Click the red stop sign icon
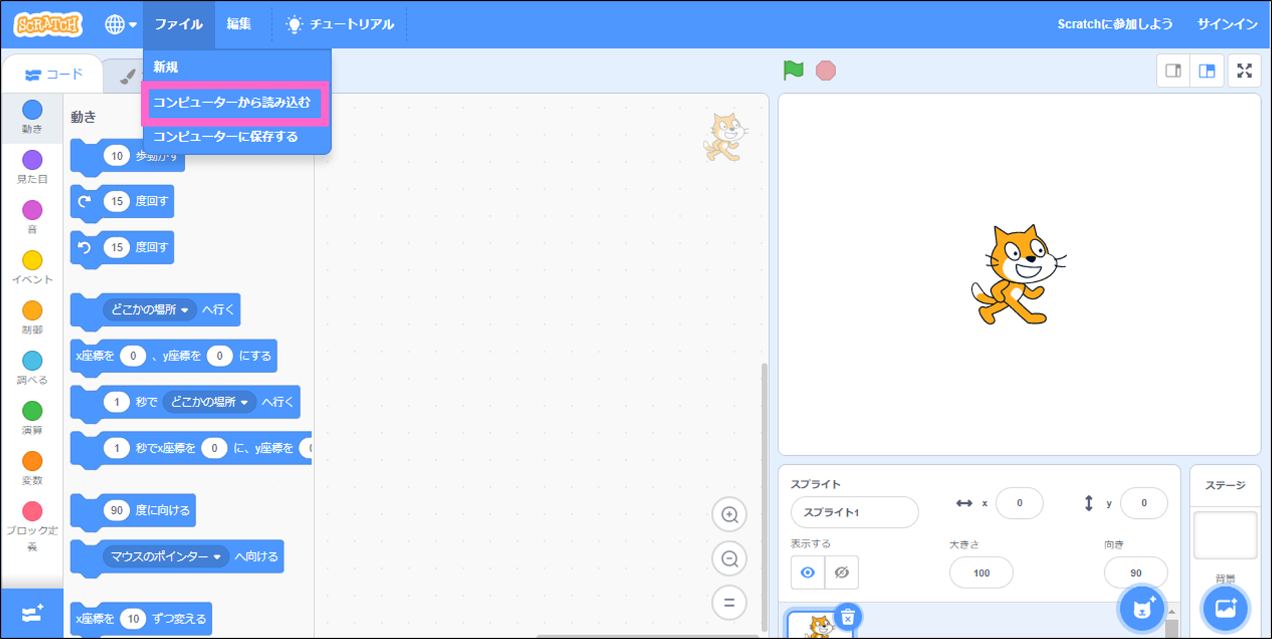 tap(826, 70)
